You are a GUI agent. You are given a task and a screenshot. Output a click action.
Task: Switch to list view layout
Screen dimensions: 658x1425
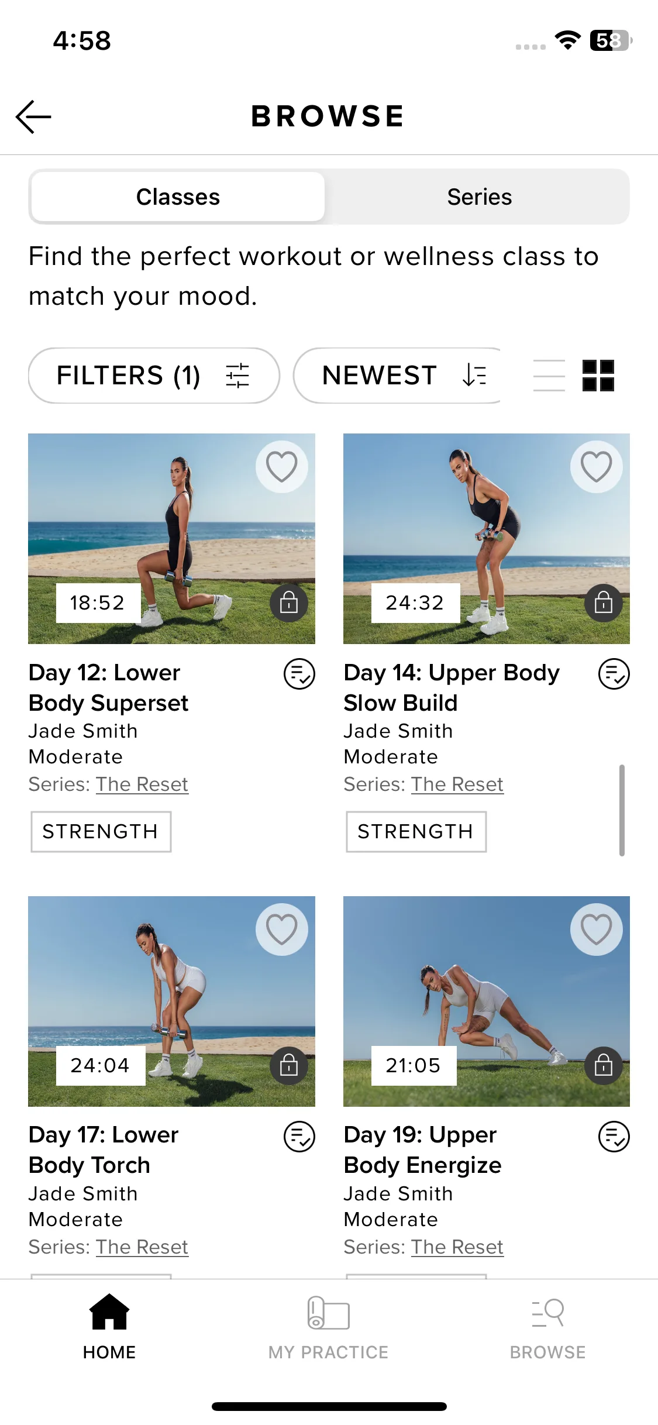click(x=549, y=376)
